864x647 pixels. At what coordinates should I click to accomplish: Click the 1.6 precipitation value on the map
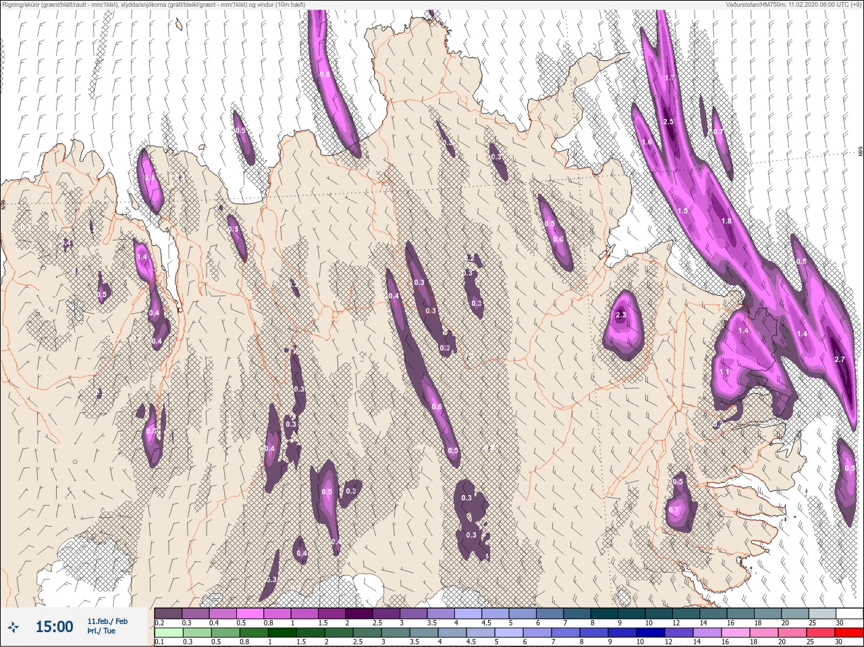tap(647, 142)
